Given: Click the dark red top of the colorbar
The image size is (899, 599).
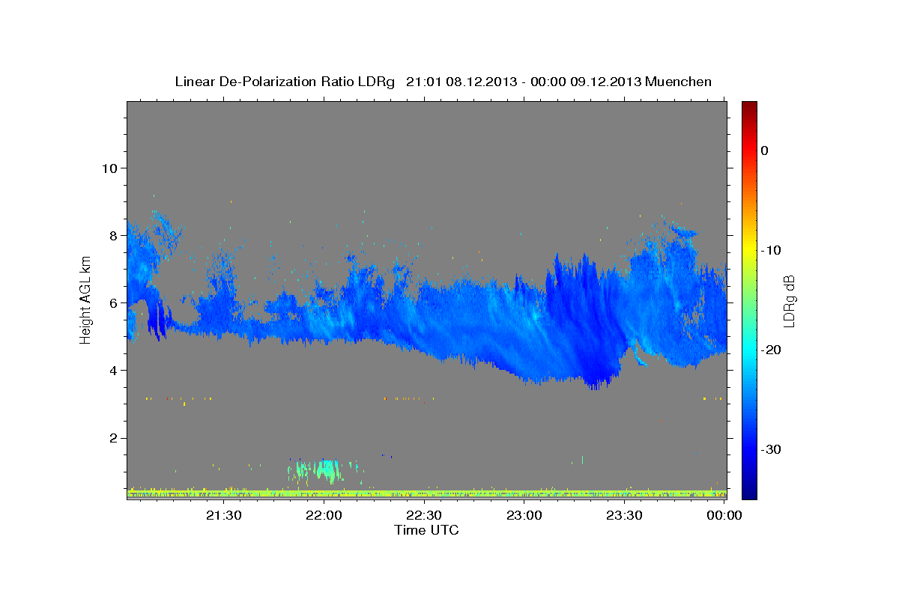Looking at the screenshot, I should click(x=748, y=107).
